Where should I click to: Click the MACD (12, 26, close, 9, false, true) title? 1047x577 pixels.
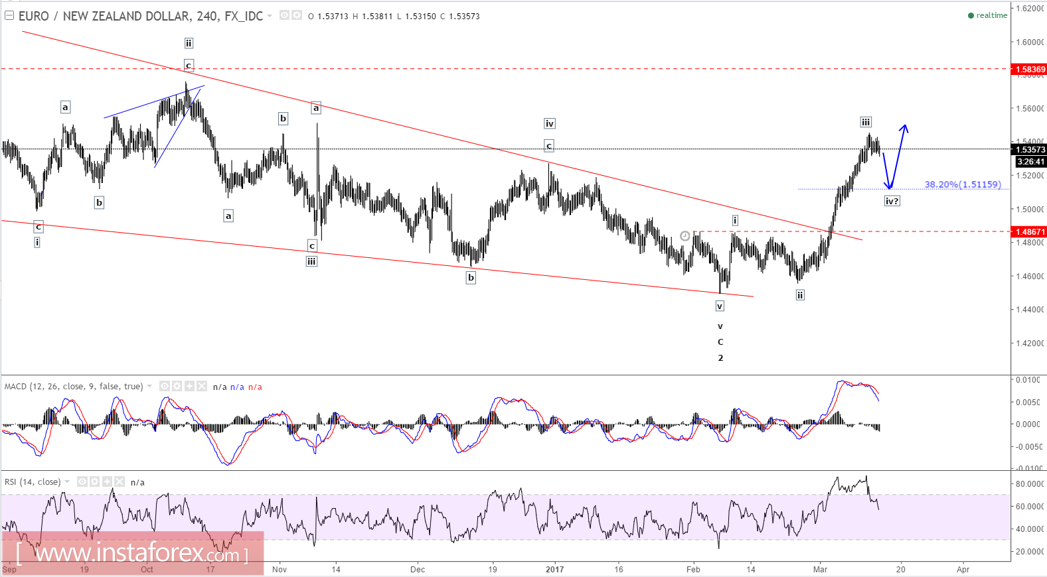click(x=74, y=387)
